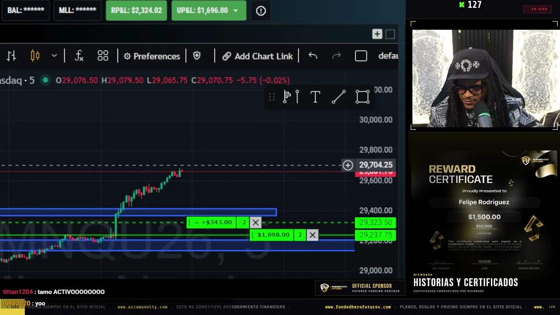Grab the drawing toolbar drag handle
The width and height of the screenshot is (560, 315).
point(272,97)
